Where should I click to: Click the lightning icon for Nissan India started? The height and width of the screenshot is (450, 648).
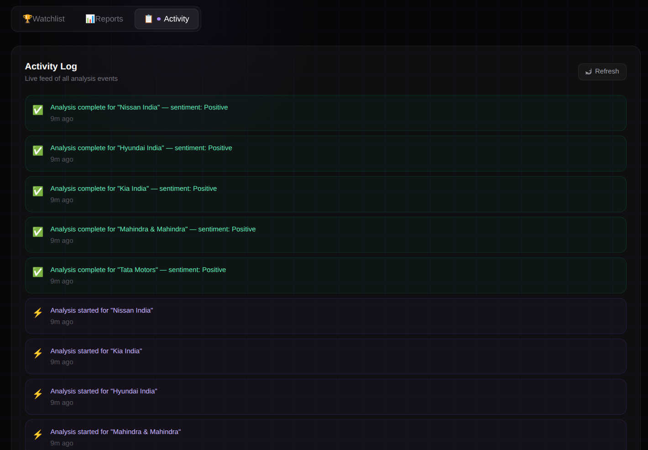tap(38, 313)
